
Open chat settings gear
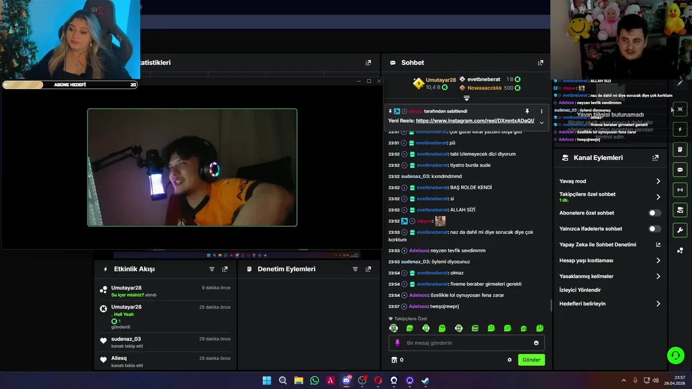tap(509, 360)
